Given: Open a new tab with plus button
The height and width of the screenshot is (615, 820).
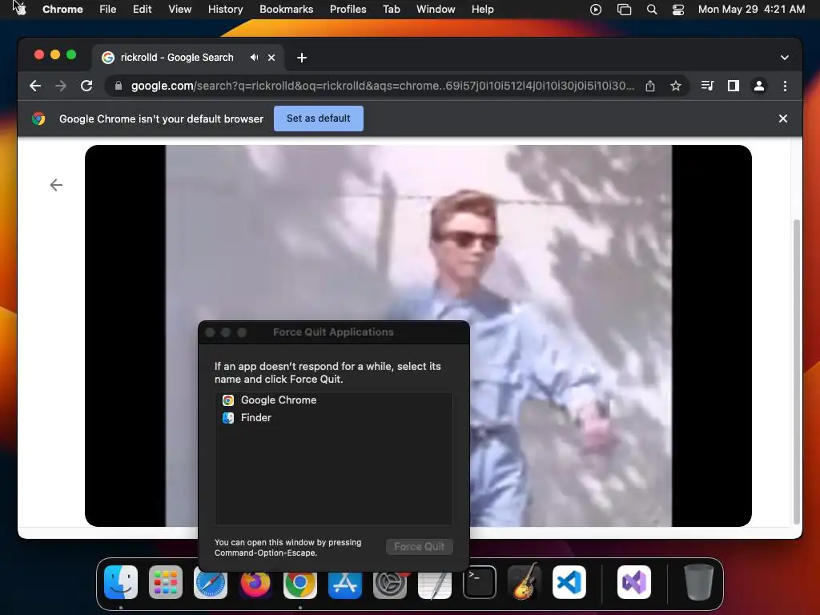Looking at the screenshot, I should [x=302, y=58].
